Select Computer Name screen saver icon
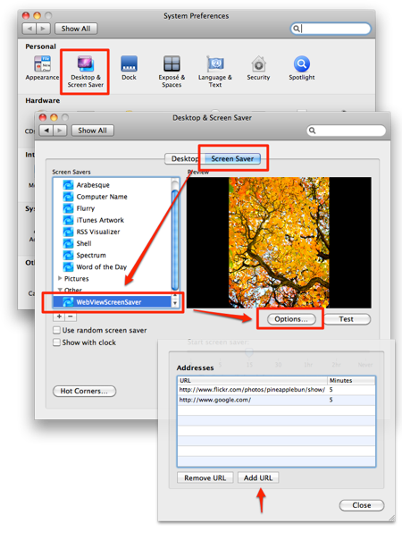Screen dimensions: 402x549 68,197
